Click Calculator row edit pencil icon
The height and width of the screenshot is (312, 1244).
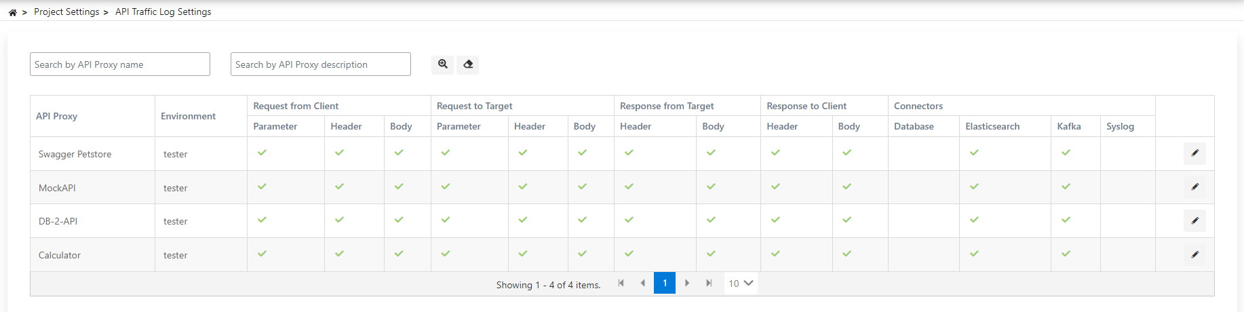pyautogui.click(x=1194, y=254)
